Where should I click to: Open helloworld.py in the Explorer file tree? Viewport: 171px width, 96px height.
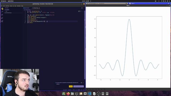pyautogui.click(x=9, y=13)
